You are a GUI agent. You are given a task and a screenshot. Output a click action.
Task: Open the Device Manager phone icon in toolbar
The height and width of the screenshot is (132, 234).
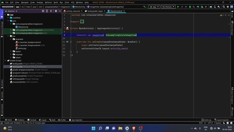coord(215,7)
